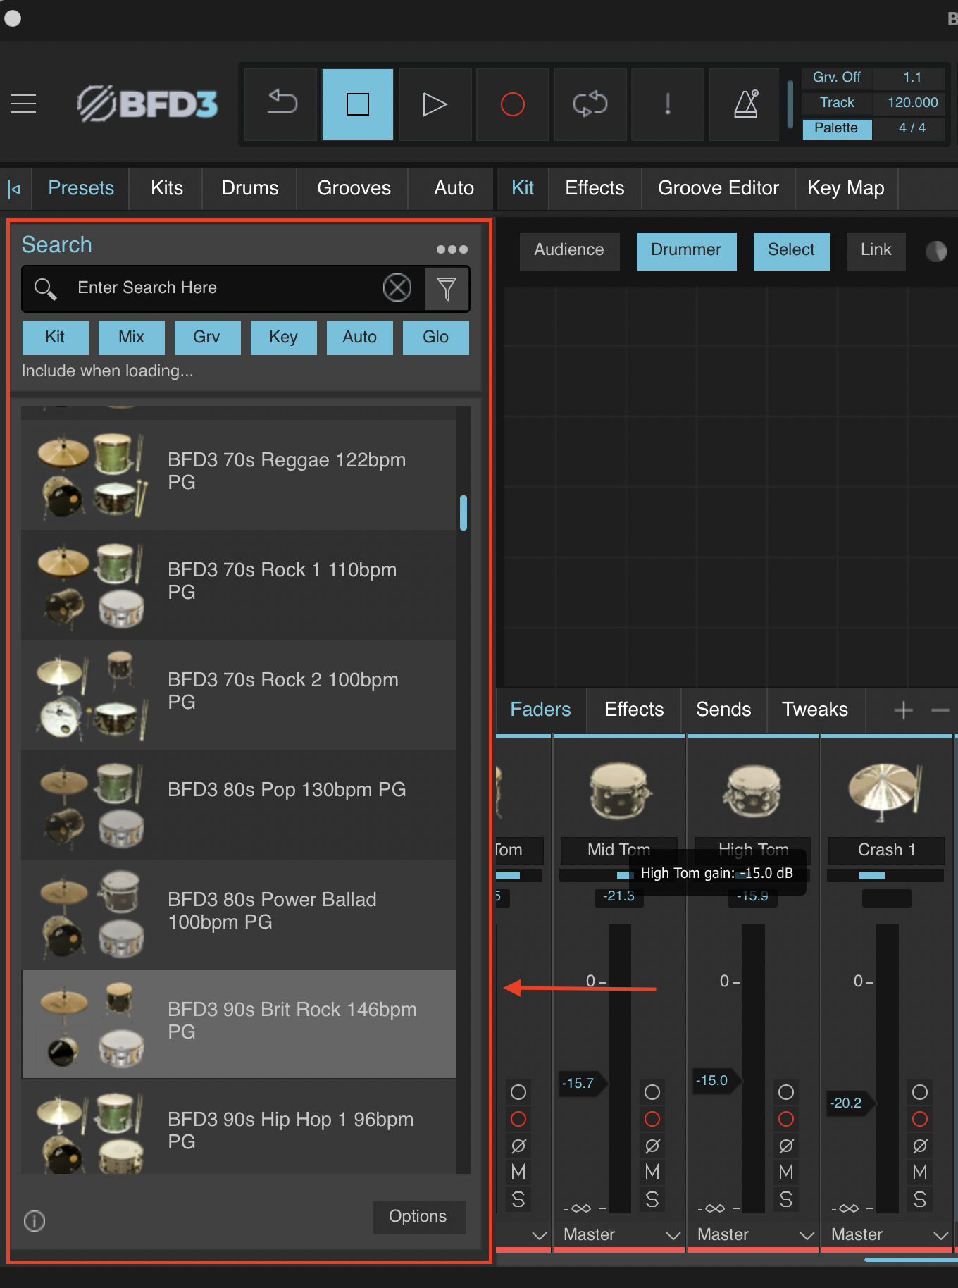This screenshot has width=958, height=1288.
Task: Select the Audience view button
Action: [569, 250]
